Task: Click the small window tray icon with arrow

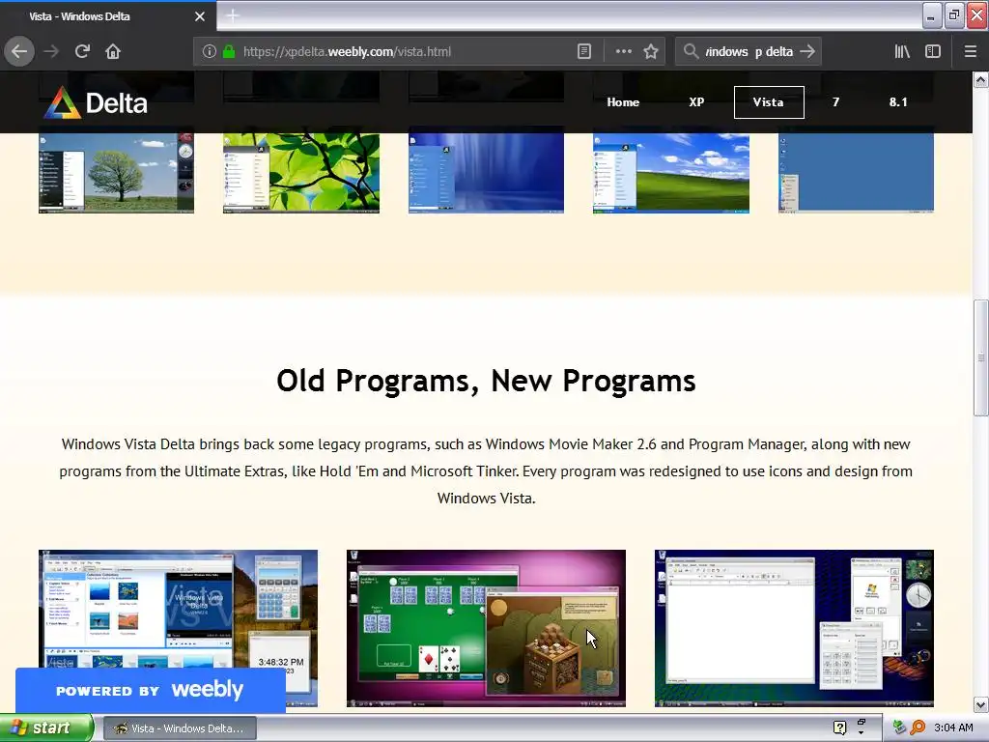Action: pos(861,727)
